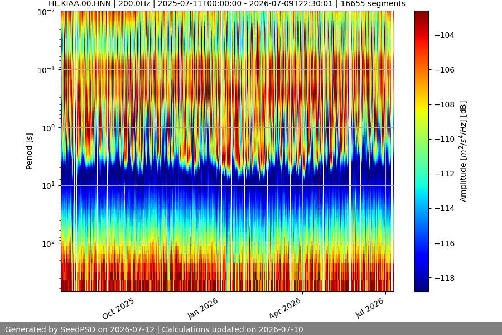This screenshot has height=335, width=502.
Task: Click the −112 colorbar tick label
Action: point(445,174)
